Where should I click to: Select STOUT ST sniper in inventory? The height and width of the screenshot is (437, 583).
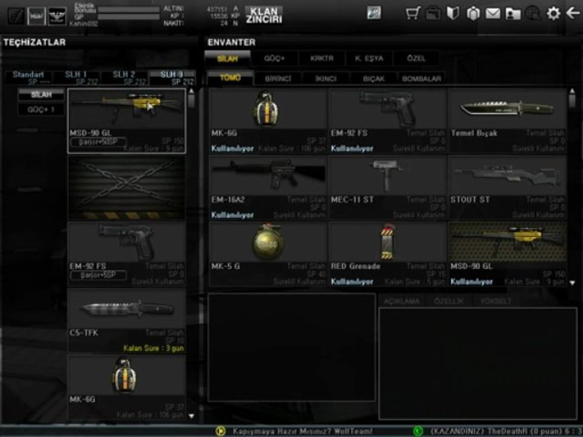pos(508,188)
